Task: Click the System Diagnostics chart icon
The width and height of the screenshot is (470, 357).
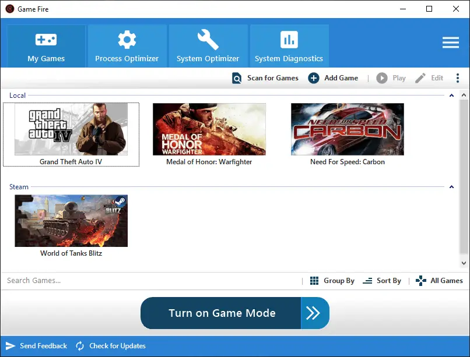Action: click(x=289, y=40)
